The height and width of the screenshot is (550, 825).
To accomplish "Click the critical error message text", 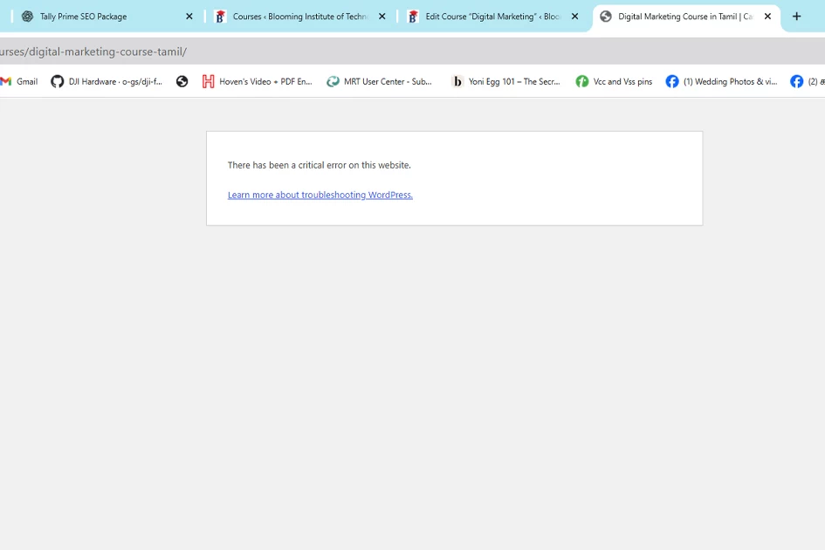I will 319,165.
